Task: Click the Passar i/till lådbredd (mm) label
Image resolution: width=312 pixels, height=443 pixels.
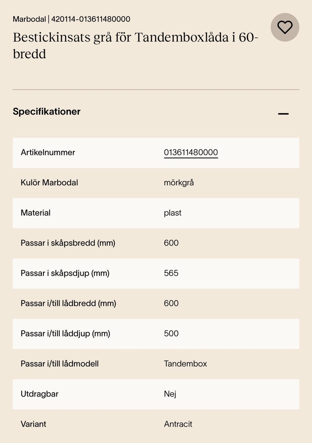Action: tap(68, 303)
